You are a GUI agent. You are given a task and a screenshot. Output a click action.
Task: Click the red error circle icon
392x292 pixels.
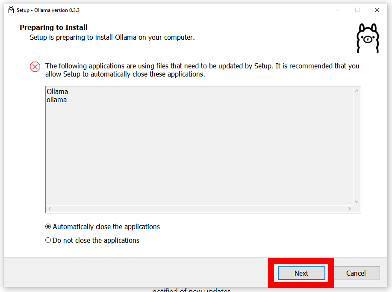[x=35, y=67]
